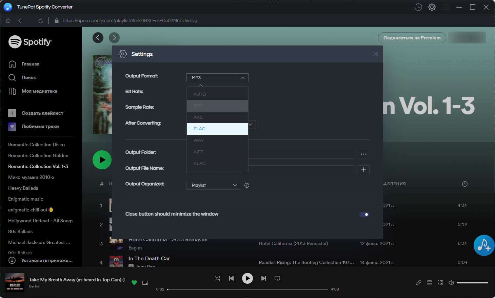
Task: Open title bar hamburger menu icon
Action: click(446, 7)
